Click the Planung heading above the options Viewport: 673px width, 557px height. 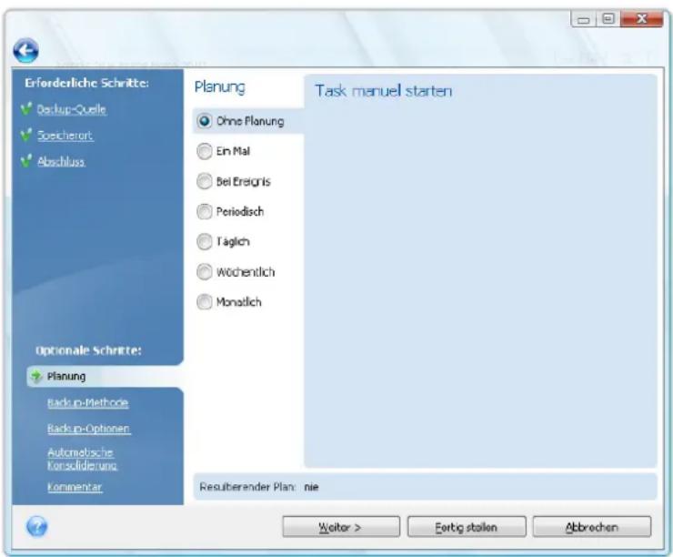click(x=220, y=87)
